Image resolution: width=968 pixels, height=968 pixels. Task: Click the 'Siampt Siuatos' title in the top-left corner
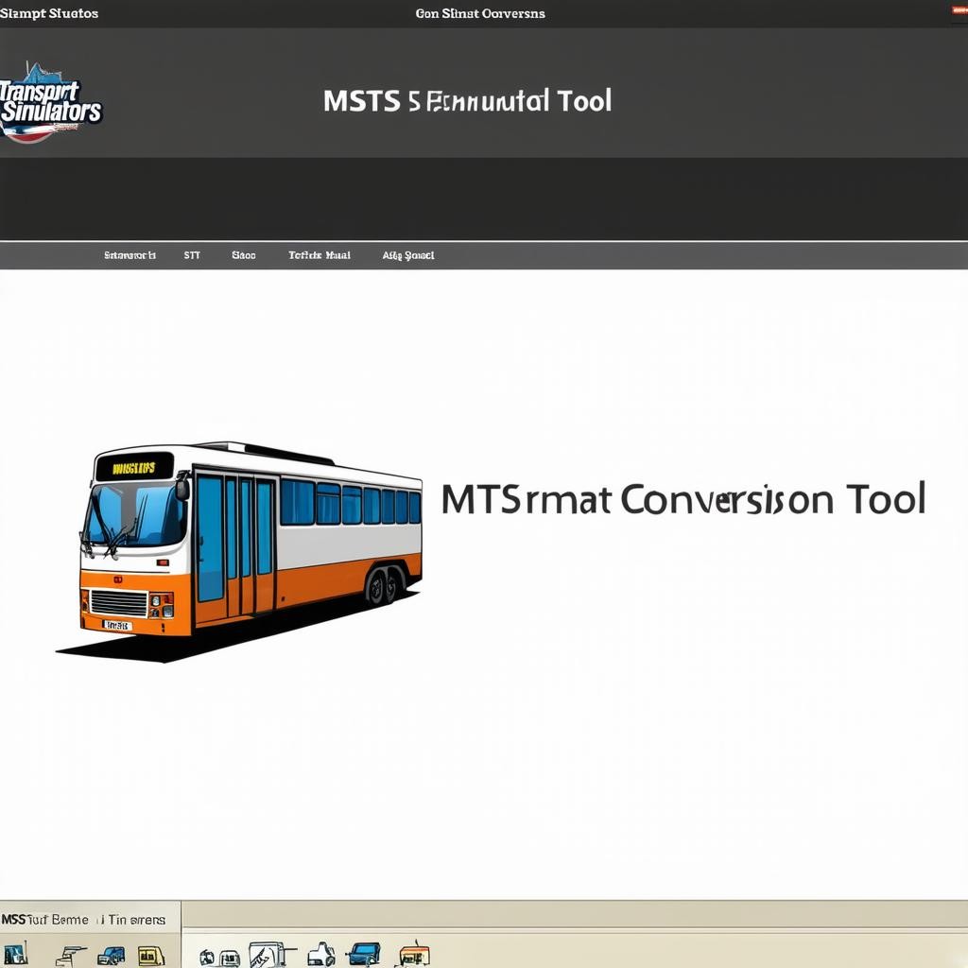click(49, 13)
